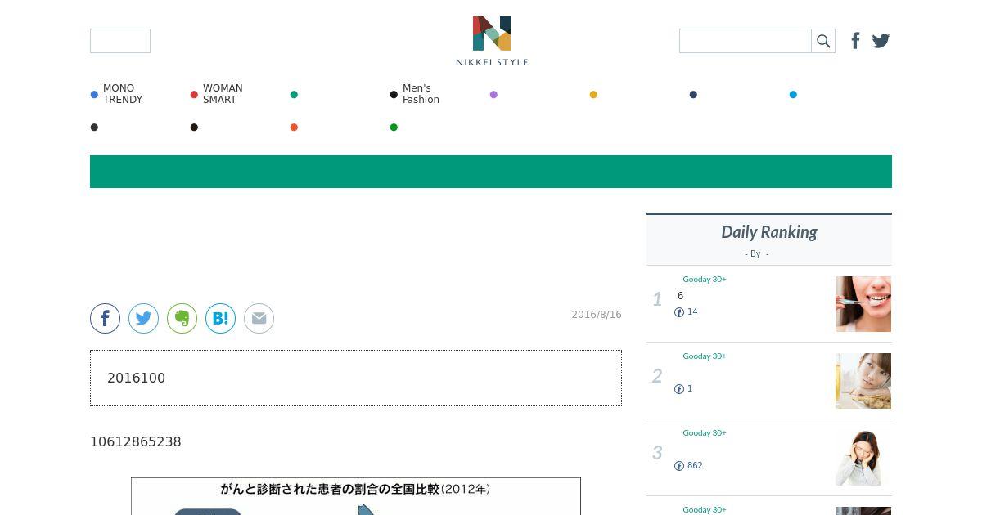Open rank 2 woman resting thumbnail
Image resolution: width=982 pixels, height=515 pixels.
coord(863,381)
